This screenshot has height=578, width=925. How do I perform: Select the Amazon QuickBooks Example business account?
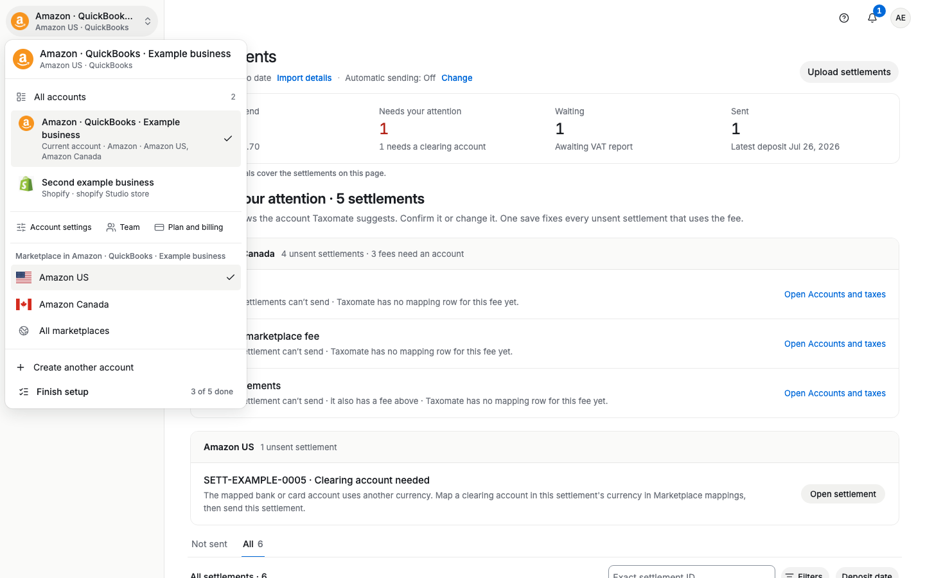click(x=126, y=139)
